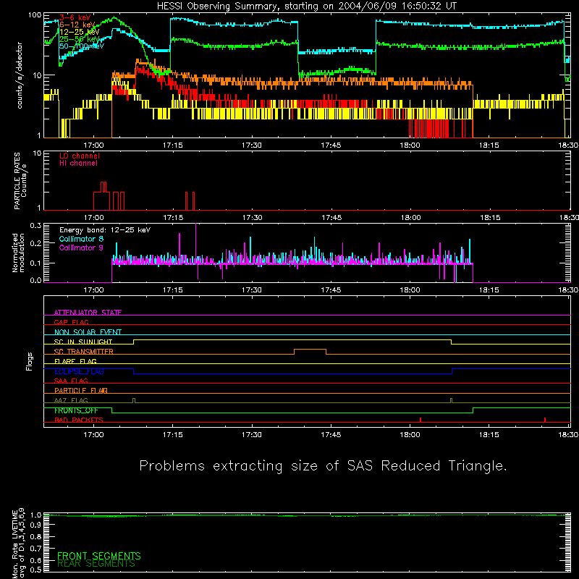Click the PARTICLE RATES Counts/s axis label
The width and height of the screenshot is (579, 579).
(20, 181)
